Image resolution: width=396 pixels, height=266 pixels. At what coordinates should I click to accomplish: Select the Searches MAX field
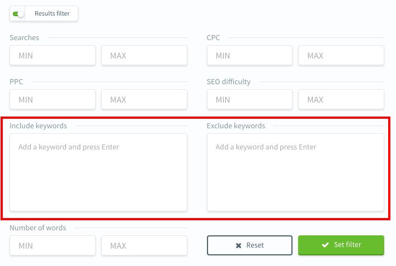[x=144, y=55]
